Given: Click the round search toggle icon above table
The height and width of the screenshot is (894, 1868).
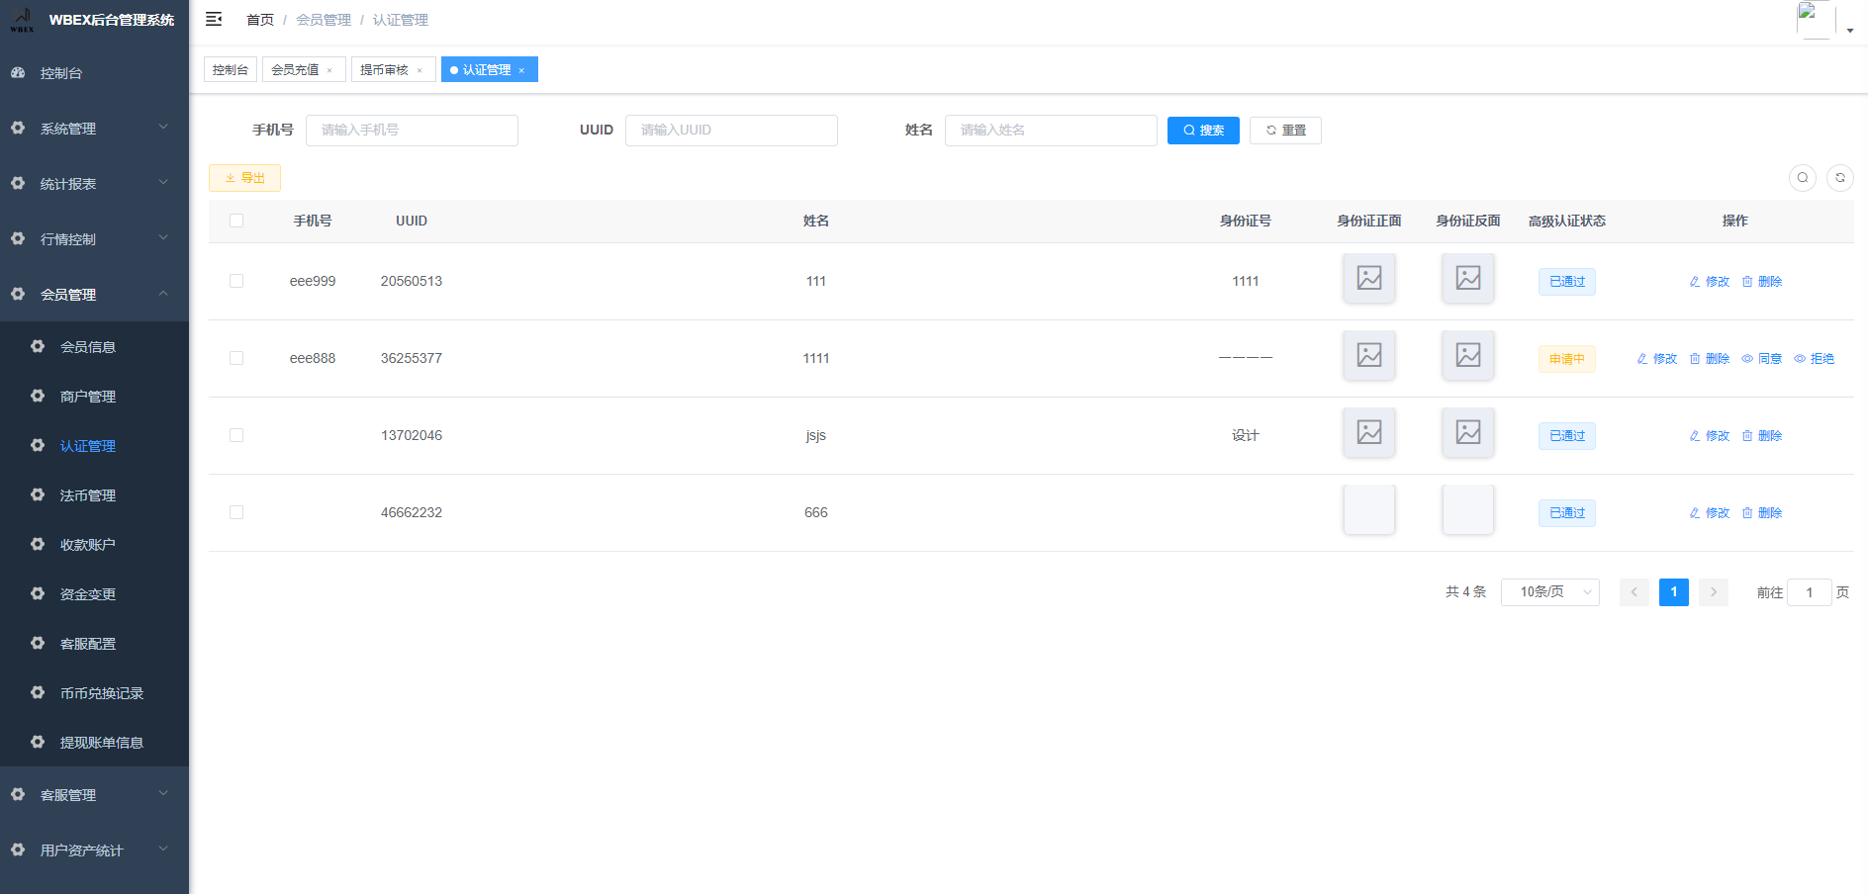Looking at the screenshot, I should point(1802,178).
